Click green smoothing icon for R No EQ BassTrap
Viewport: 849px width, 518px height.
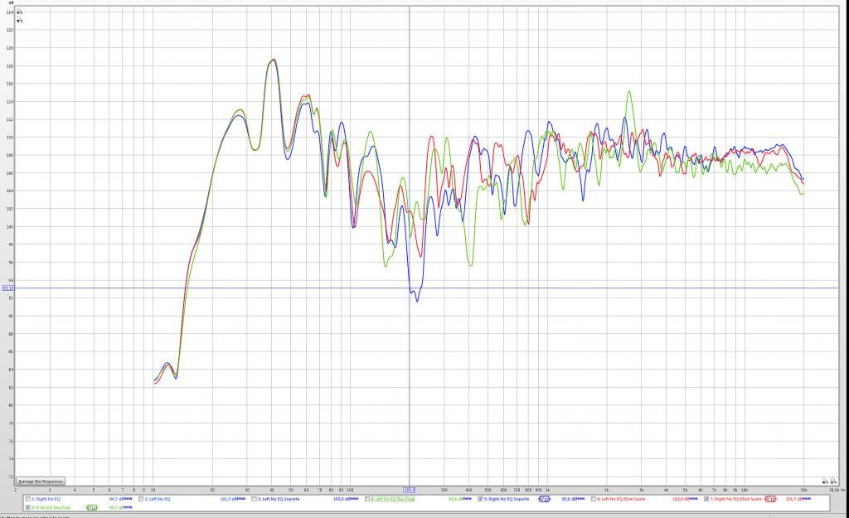pos(92,507)
